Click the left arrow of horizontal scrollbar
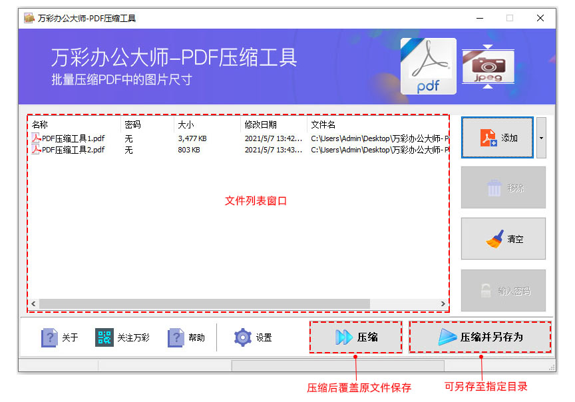This screenshot has height=402, width=575. point(34,303)
